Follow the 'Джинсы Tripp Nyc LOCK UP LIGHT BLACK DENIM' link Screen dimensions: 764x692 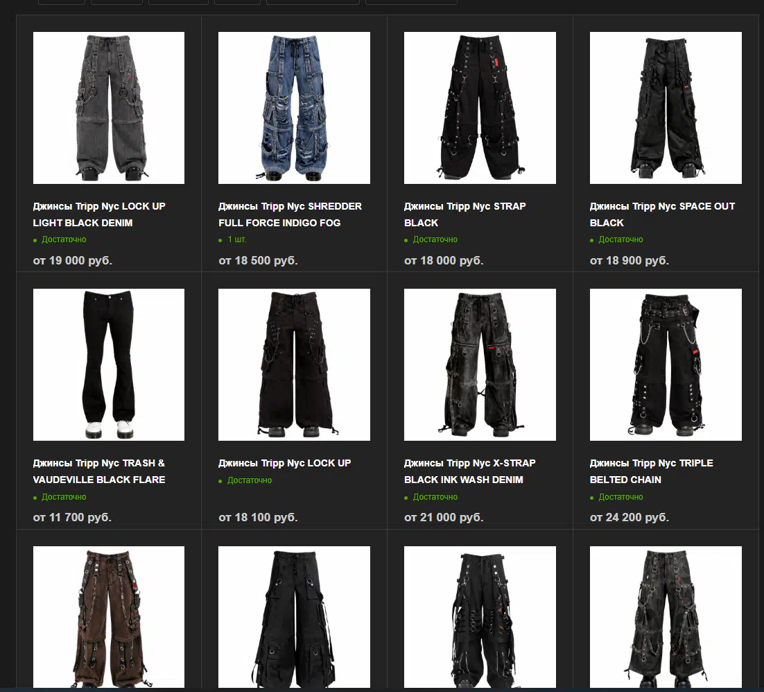(x=99, y=214)
